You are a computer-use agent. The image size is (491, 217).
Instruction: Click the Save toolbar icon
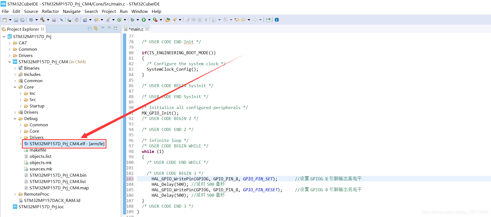(x=16, y=20)
